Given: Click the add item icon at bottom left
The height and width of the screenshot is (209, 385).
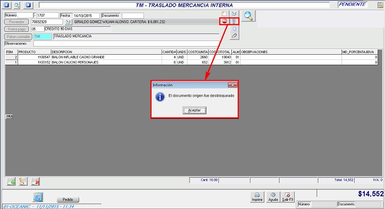Looking at the screenshot, I should coord(11,181).
